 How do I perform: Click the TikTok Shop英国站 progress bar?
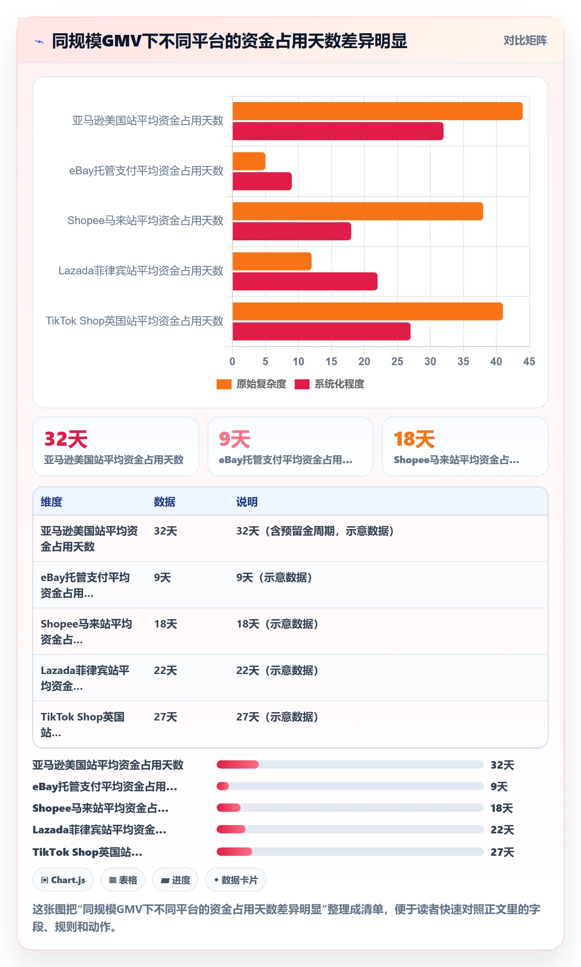point(350,852)
